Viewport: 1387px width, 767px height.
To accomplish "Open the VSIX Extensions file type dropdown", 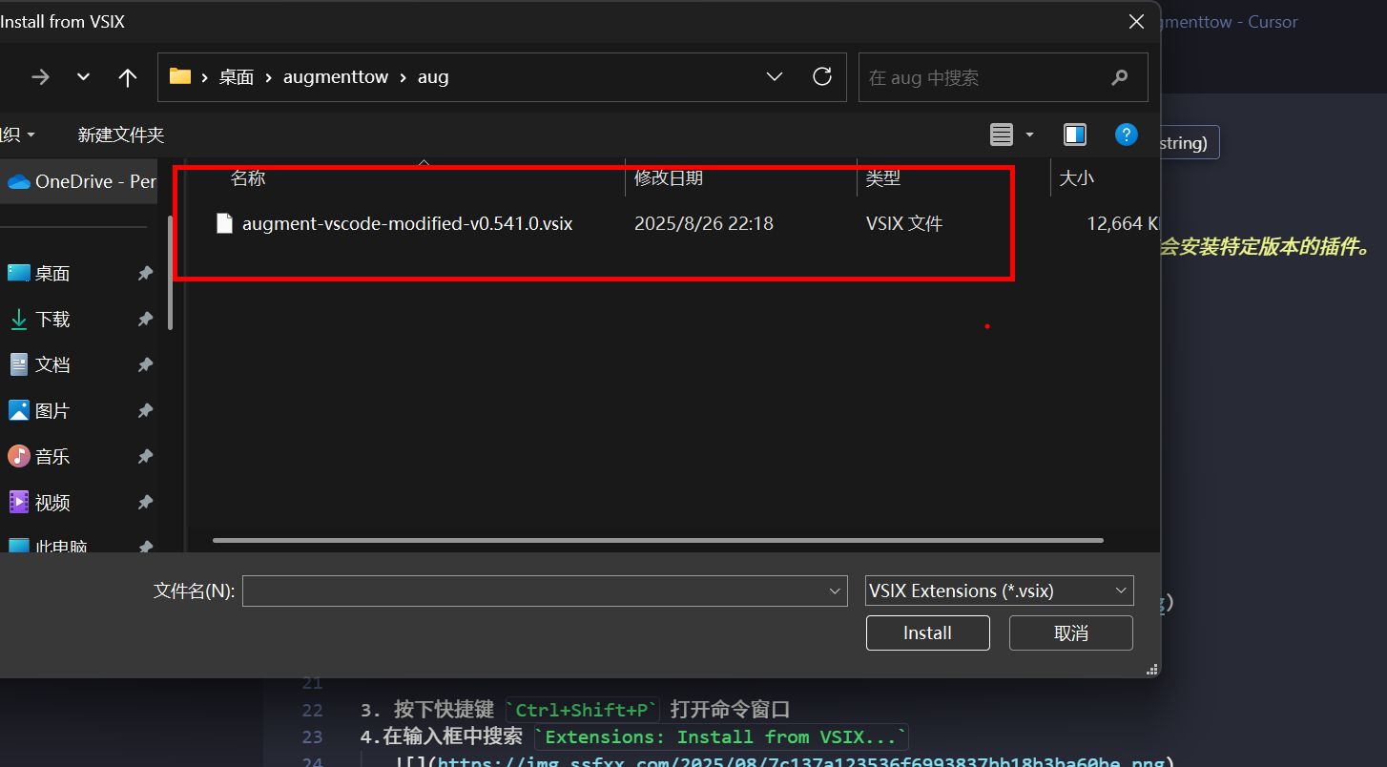I will tap(999, 591).
